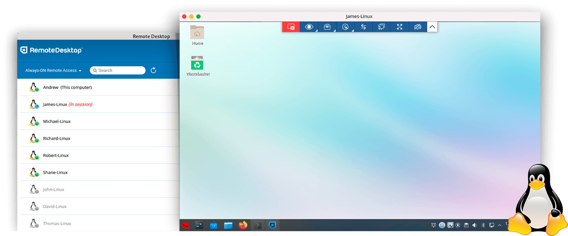
Task: Expand the system tray hidden icons arrow
Action: (x=500, y=225)
